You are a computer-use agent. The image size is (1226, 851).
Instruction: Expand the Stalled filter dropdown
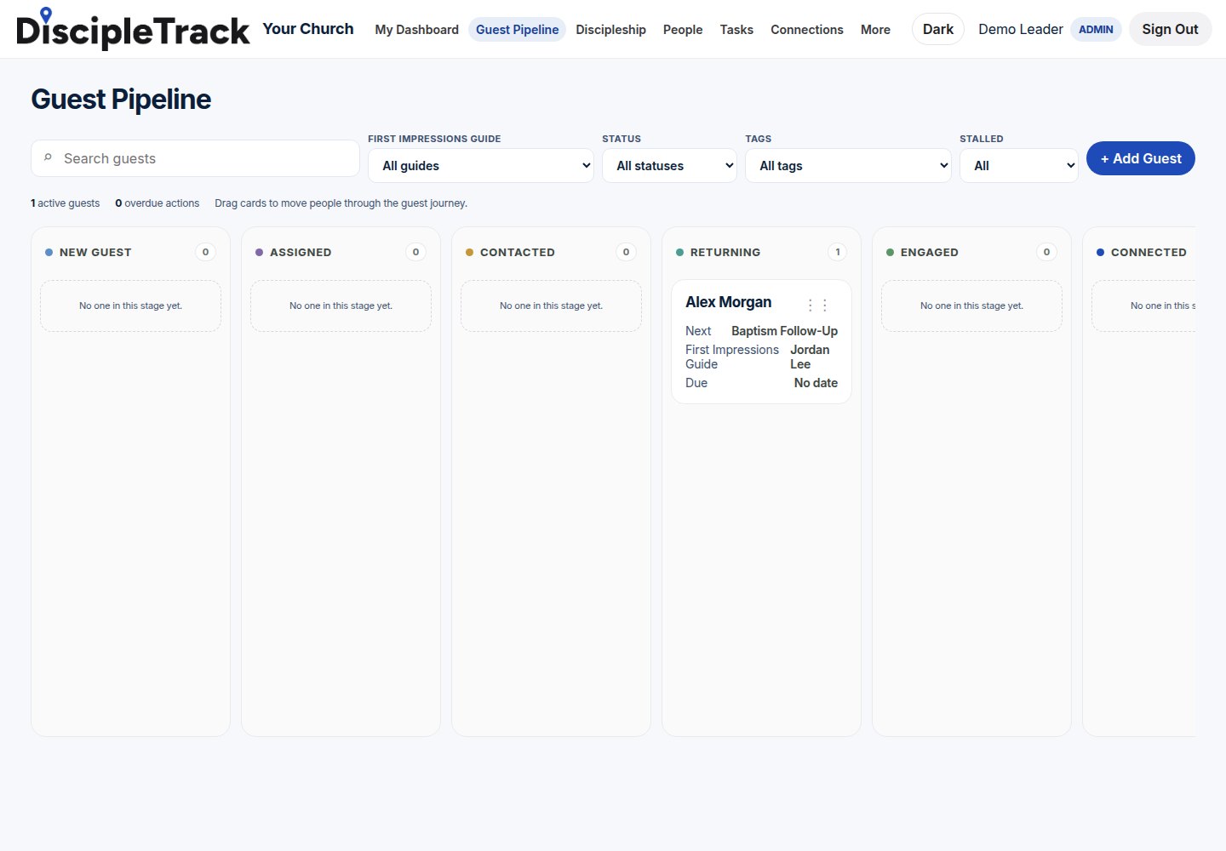pos(1019,165)
